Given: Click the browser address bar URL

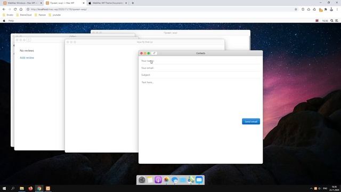Looking at the screenshot, I should (x=59, y=10).
